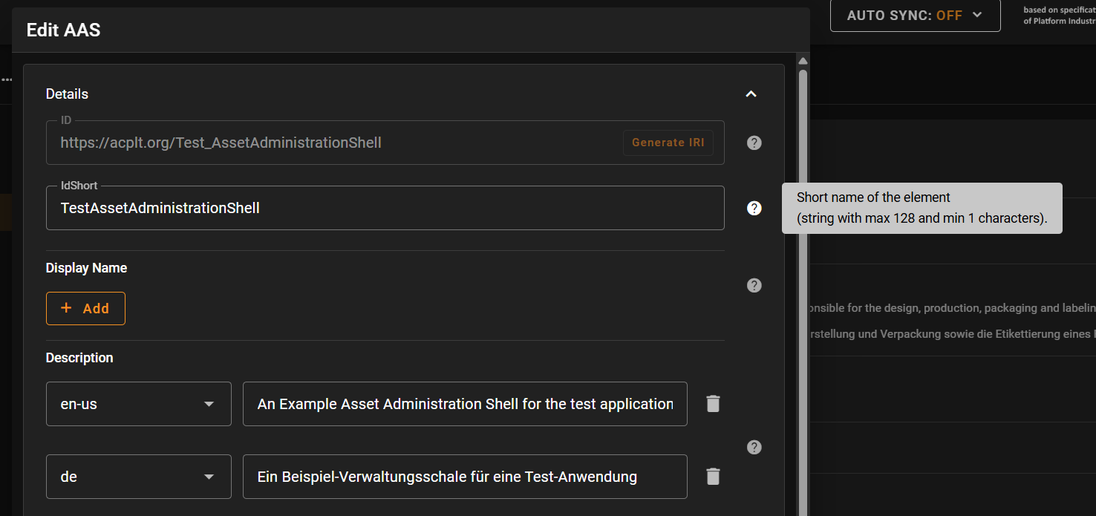Open the en-us language dropdown
The height and width of the screenshot is (516, 1096).
pyautogui.click(x=139, y=404)
